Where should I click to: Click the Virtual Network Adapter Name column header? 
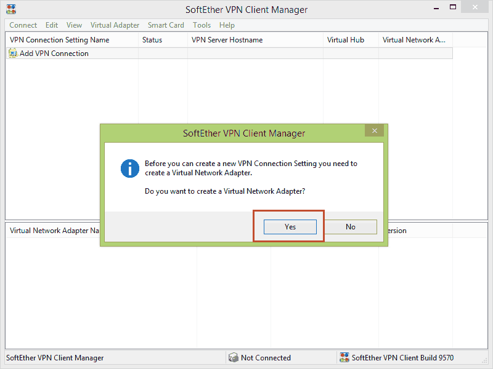(53, 231)
